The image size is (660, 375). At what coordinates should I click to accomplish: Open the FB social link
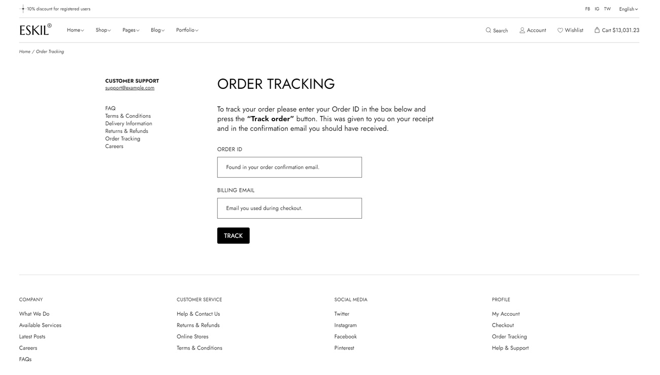coord(587,9)
